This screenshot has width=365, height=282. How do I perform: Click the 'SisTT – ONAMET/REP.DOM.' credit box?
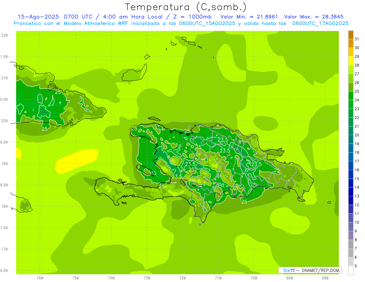[310, 270]
